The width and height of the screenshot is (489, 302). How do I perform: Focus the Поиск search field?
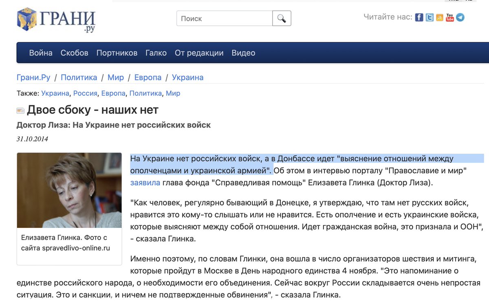(225, 18)
